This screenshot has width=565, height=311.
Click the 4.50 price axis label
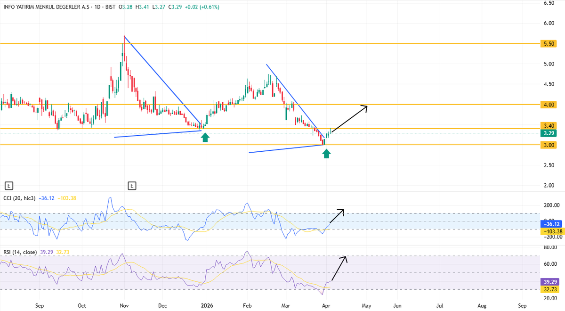pyautogui.click(x=548, y=84)
